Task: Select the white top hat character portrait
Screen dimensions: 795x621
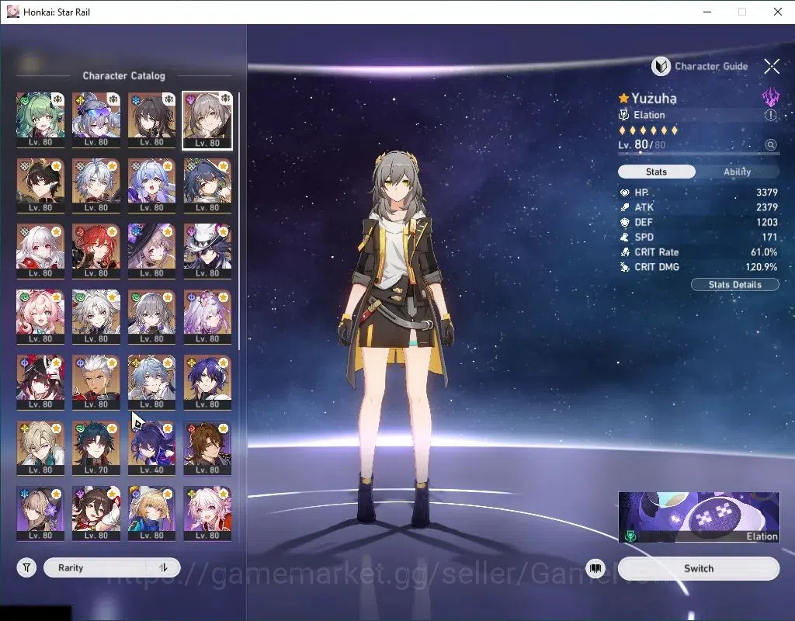Action: [207, 251]
